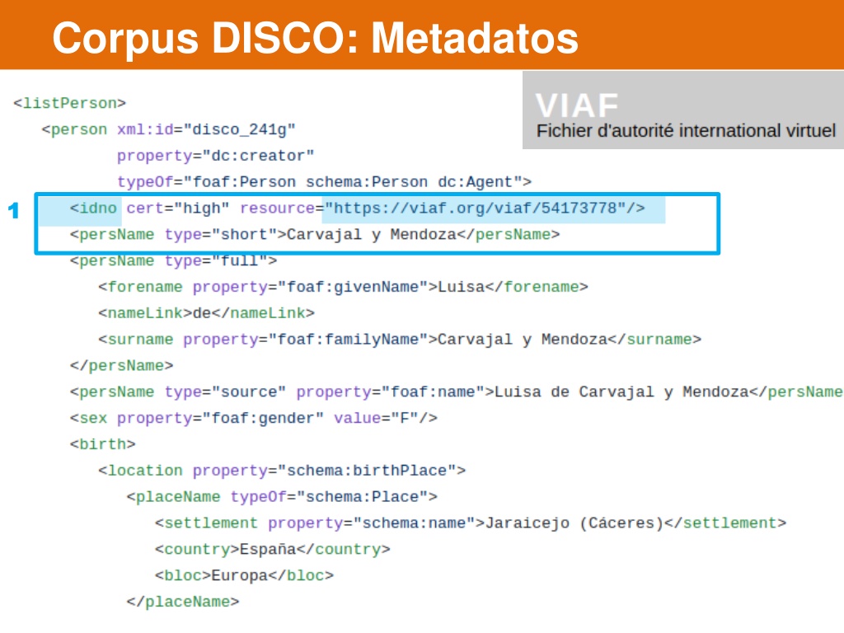Click the standalone closing </persName> tag line
This screenshot has width=844, height=633.
tap(122, 366)
